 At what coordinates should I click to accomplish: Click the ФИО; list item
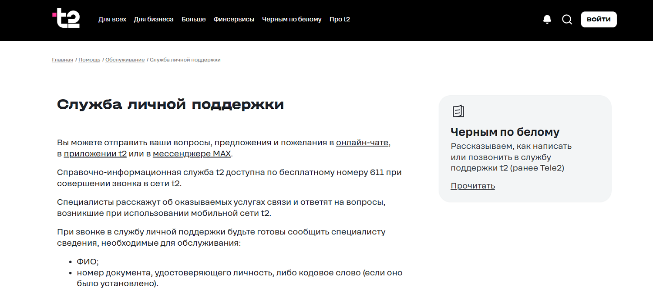88,262
